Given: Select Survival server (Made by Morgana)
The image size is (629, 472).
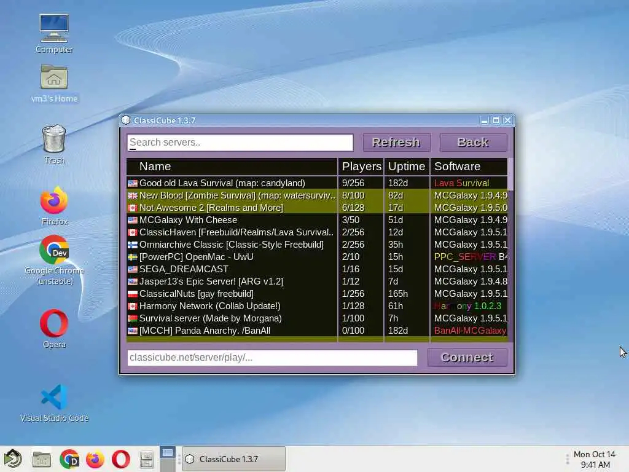Looking at the screenshot, I should pyautogui.click(x=232, y=318).
